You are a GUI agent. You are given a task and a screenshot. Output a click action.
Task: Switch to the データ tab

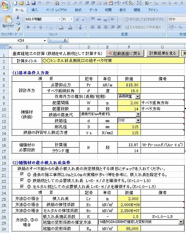pos(93,10)
